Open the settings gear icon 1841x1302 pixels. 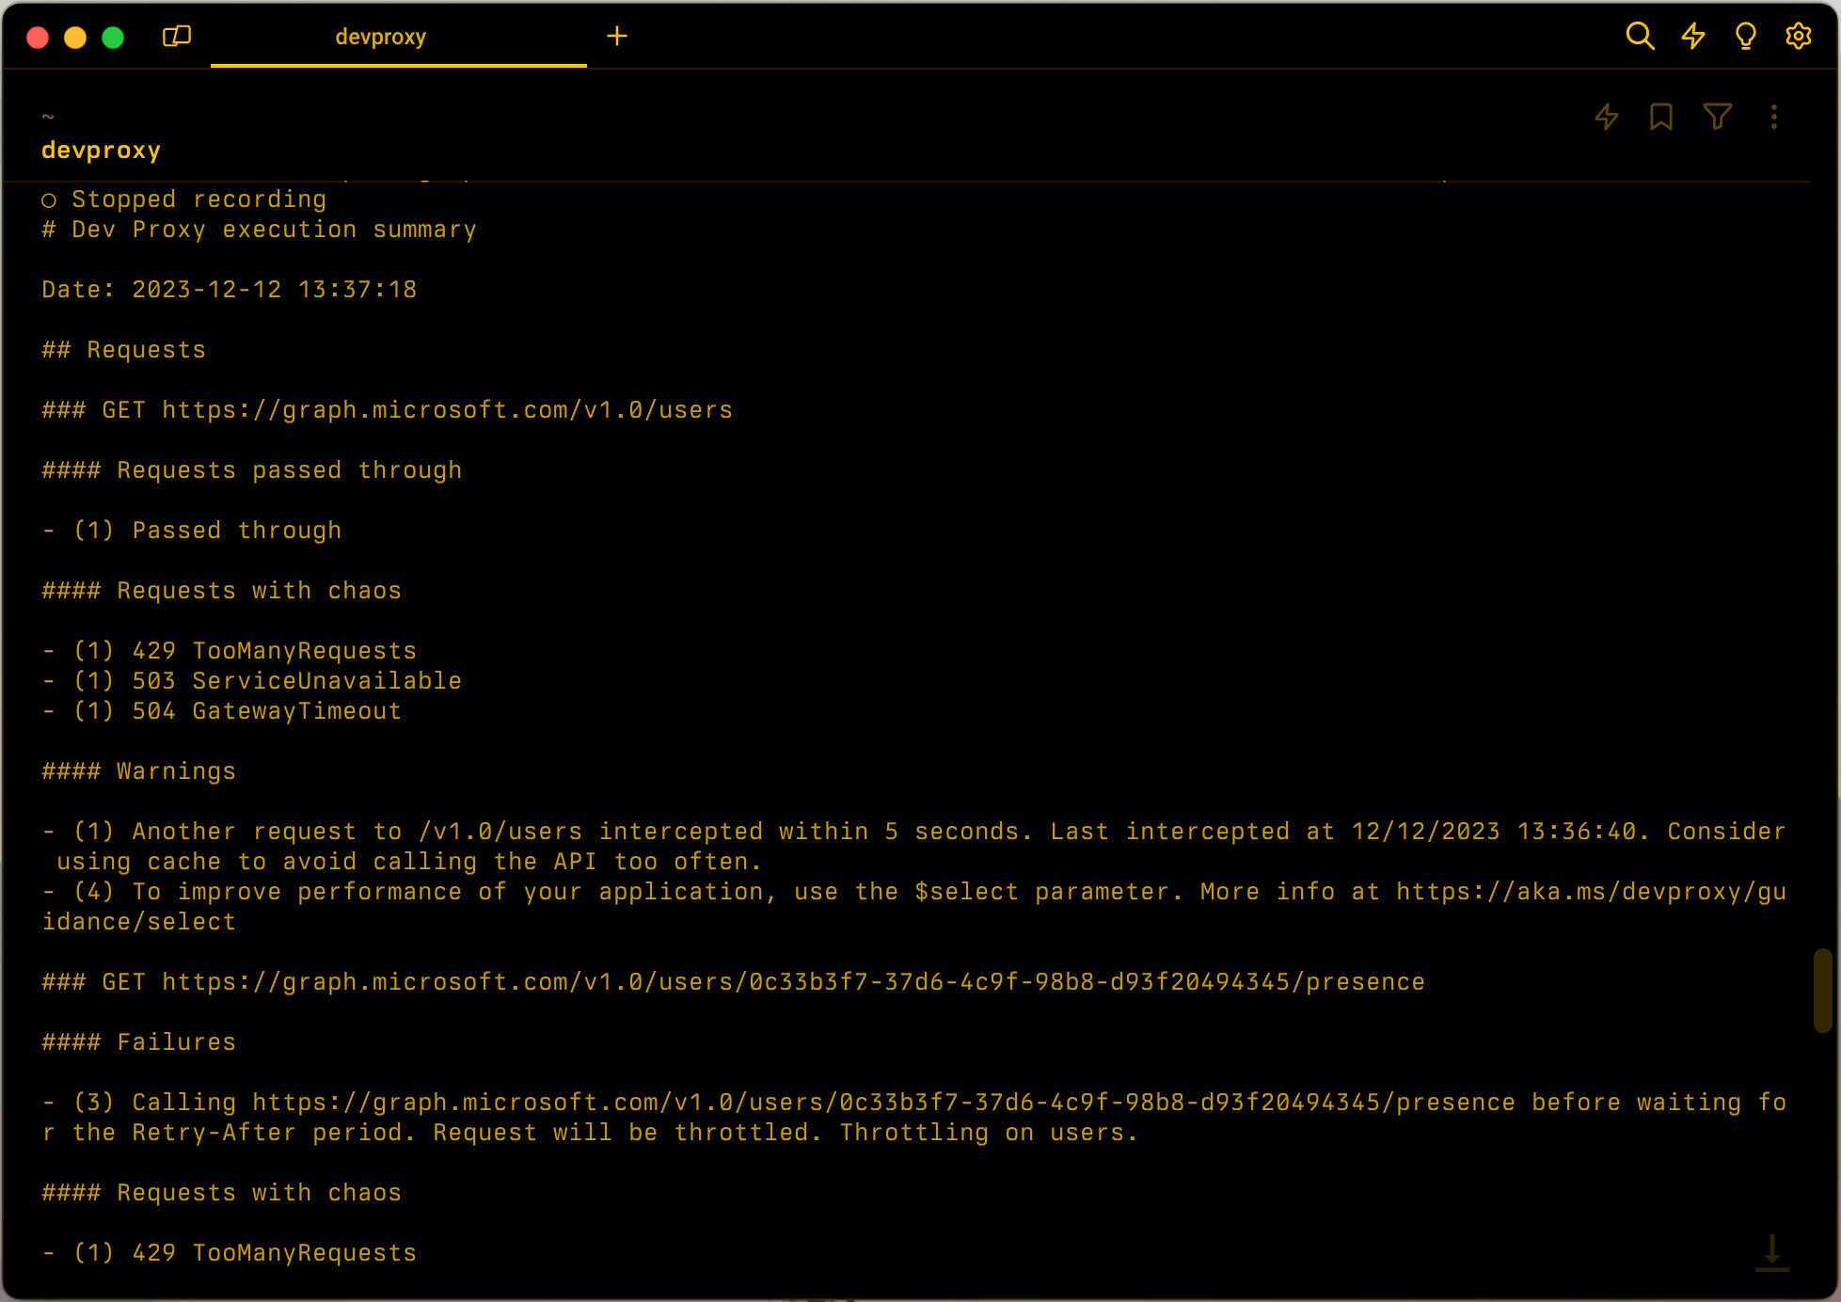[1799, 37]
